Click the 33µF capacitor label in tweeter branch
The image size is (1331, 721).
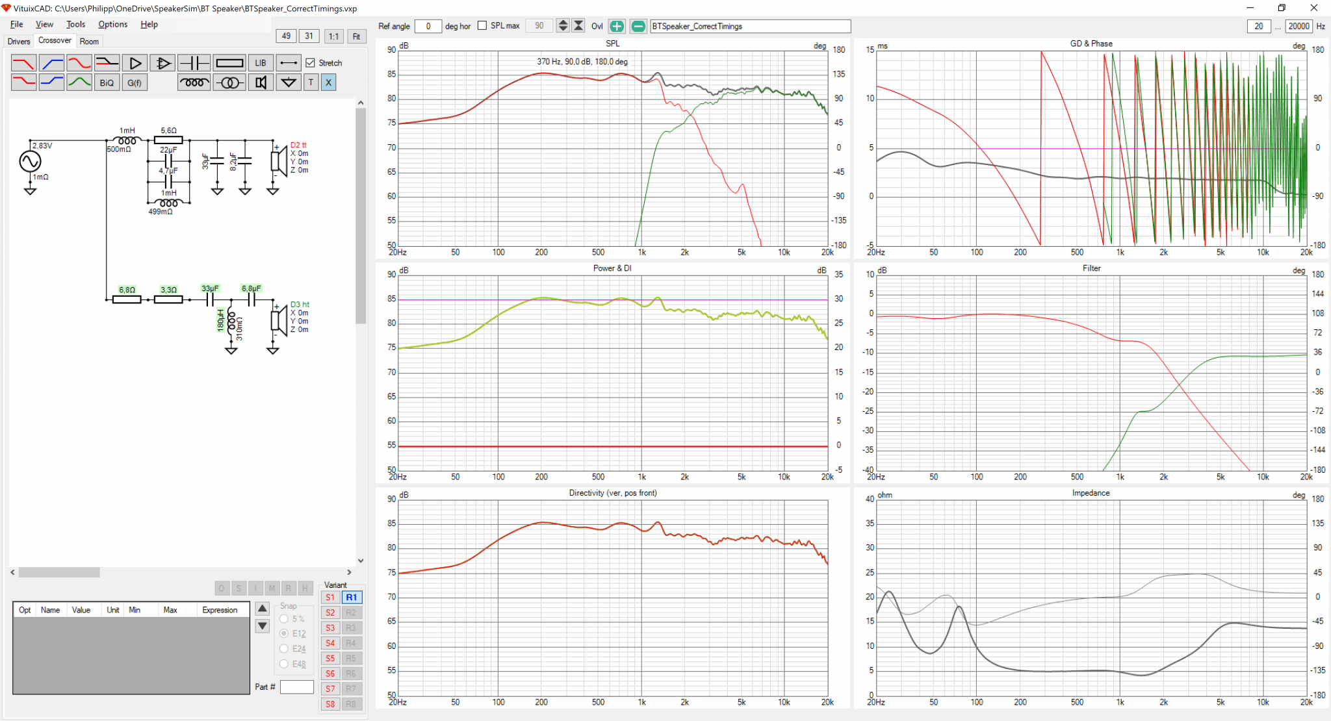click(210, 288)
